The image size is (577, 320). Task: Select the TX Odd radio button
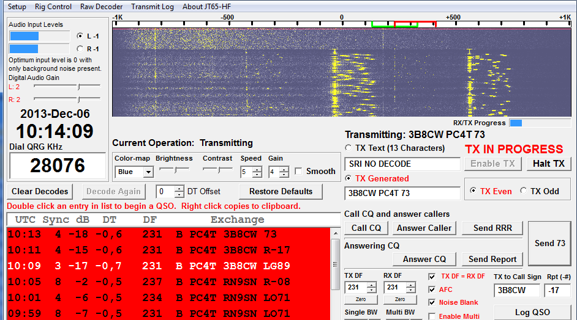pos(523,191)
